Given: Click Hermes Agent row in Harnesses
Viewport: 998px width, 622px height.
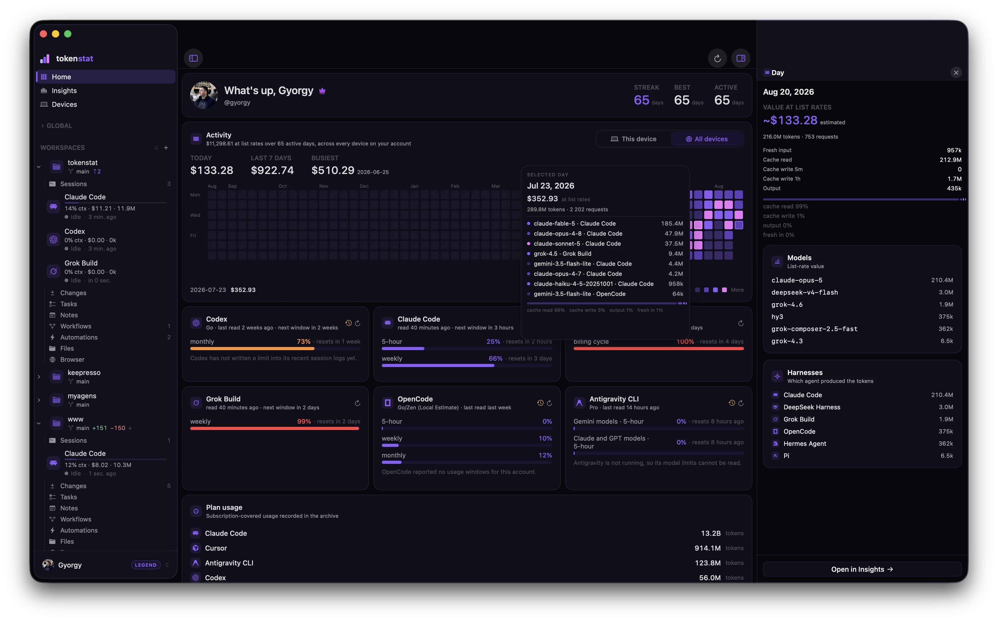Looking at the screenshot, I should click(x=862, y=444).
